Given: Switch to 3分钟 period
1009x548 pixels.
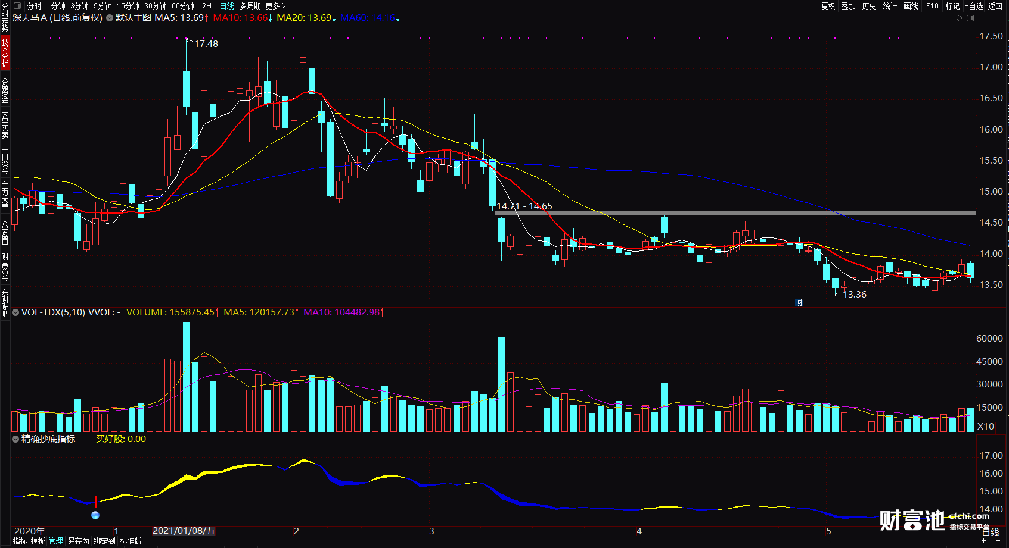Looking at the screenshot, I should [x=79, y=6].
